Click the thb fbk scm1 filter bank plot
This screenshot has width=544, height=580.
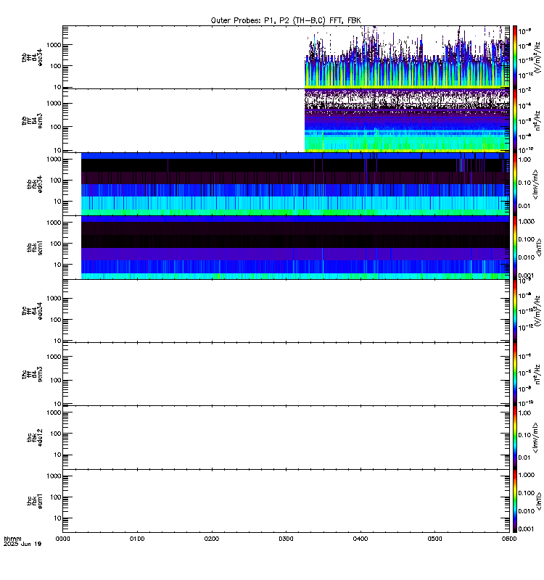point(295,247)
